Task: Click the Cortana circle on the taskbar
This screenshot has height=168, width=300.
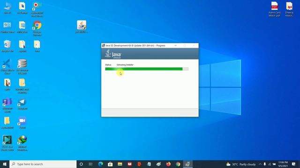Action: [81, 164]
